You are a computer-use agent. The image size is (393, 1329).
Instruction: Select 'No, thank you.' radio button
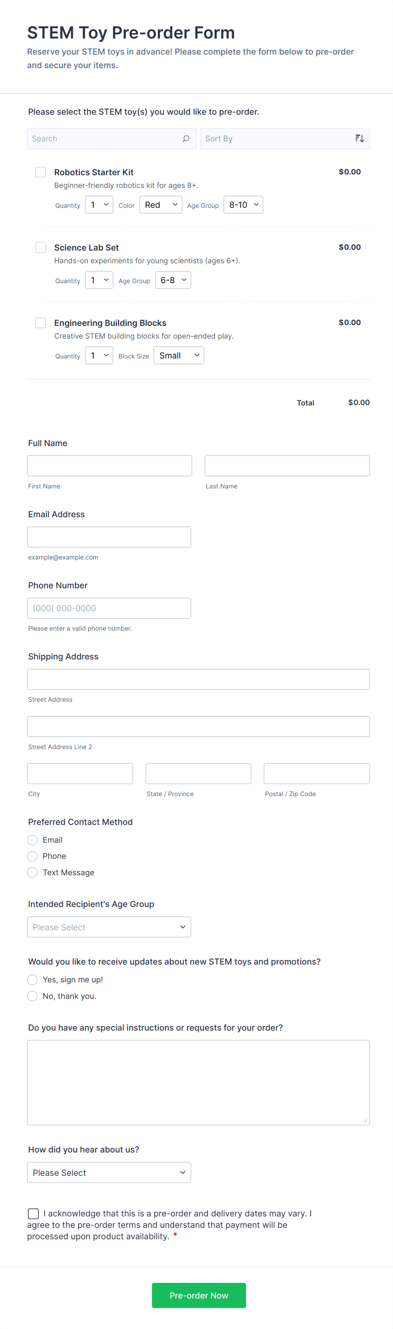pyautogui.click(x=33, y=996)
